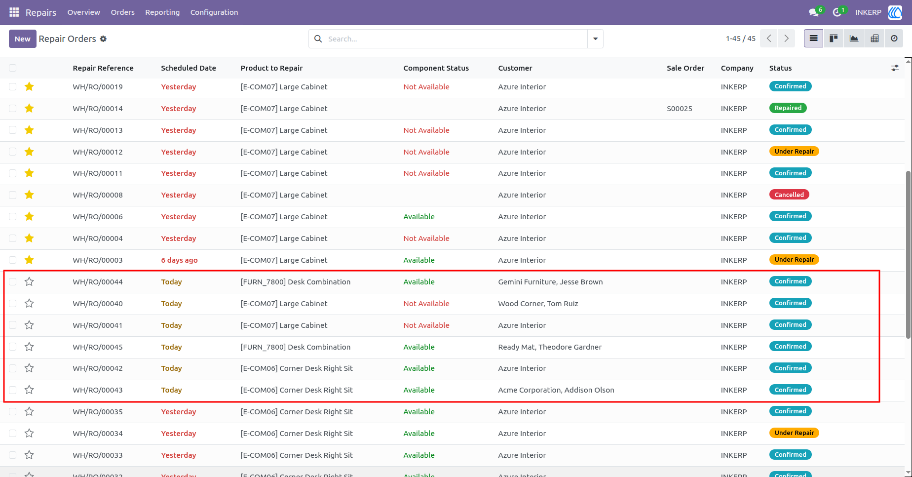The height and width of the screenshot is (477, 912).
Task: Open the Repair Orders gear settings
Action: point(103,39)
